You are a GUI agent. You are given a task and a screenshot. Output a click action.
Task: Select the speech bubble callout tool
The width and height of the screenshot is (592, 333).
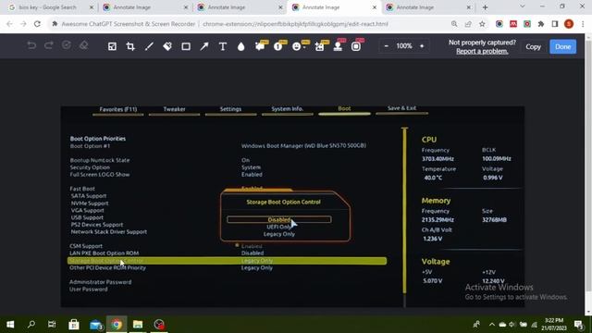point(261,45)
